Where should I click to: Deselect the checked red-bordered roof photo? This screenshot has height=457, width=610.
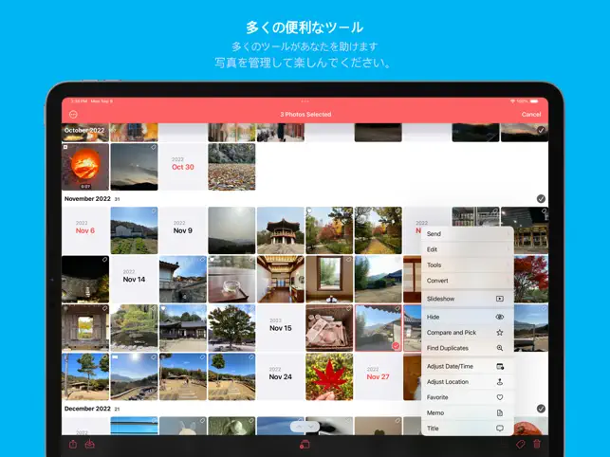coord(379,328)
